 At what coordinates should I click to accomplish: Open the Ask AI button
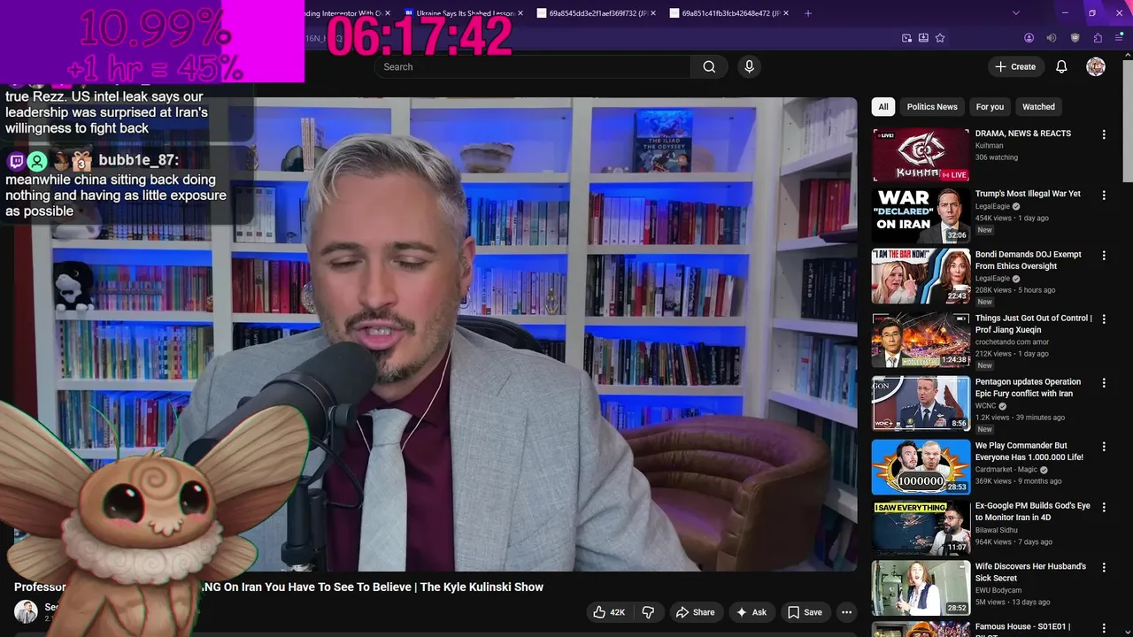(x=751, y=612)
